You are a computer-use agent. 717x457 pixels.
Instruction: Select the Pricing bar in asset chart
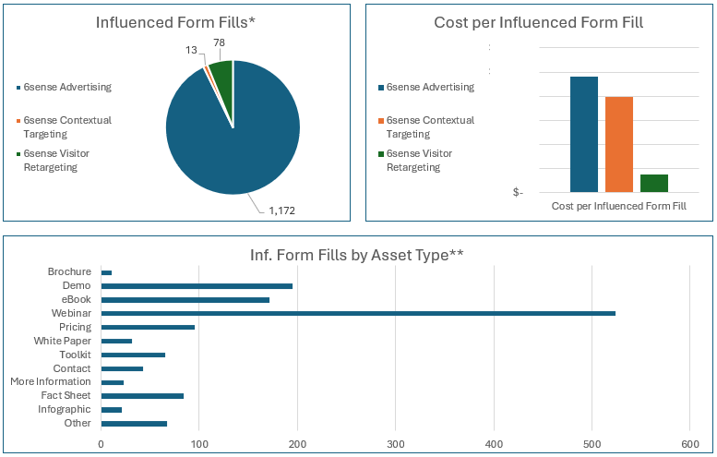[149, 327]
